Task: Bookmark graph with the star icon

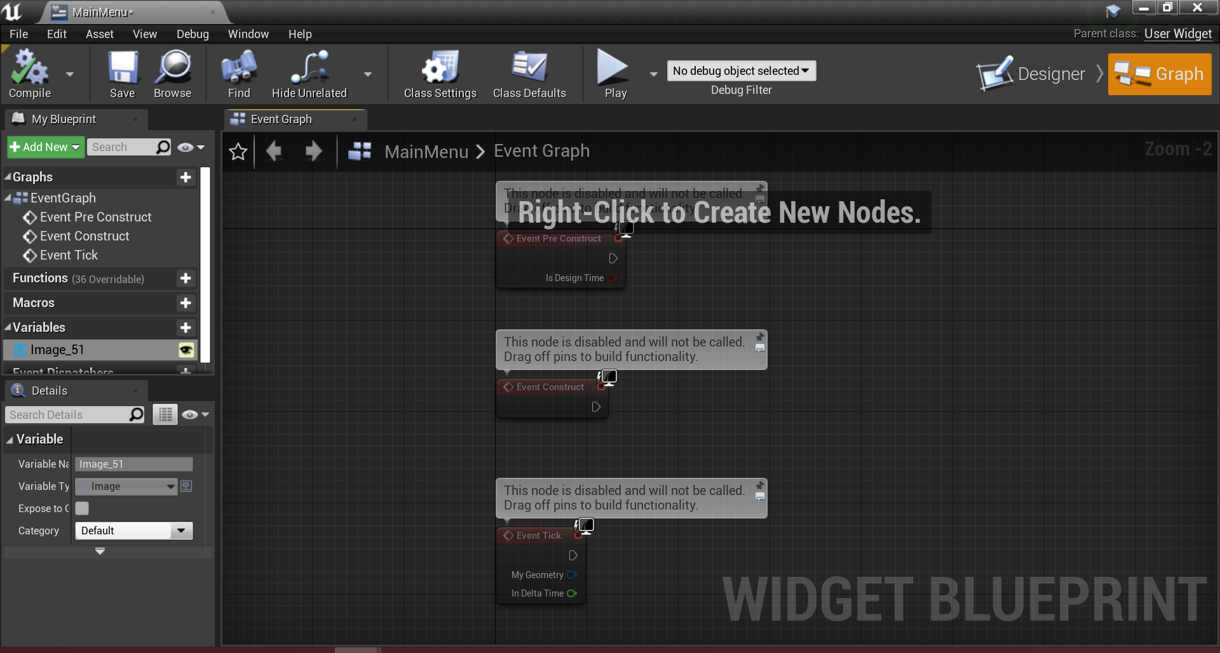Action: (238, 152)
